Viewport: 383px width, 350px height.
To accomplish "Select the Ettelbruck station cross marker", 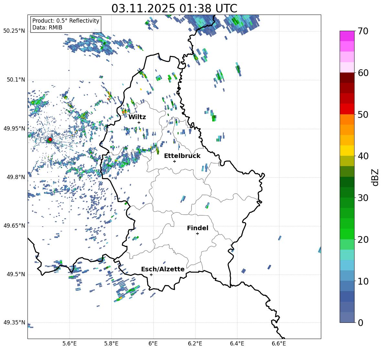I will click(x=174, y=161).
